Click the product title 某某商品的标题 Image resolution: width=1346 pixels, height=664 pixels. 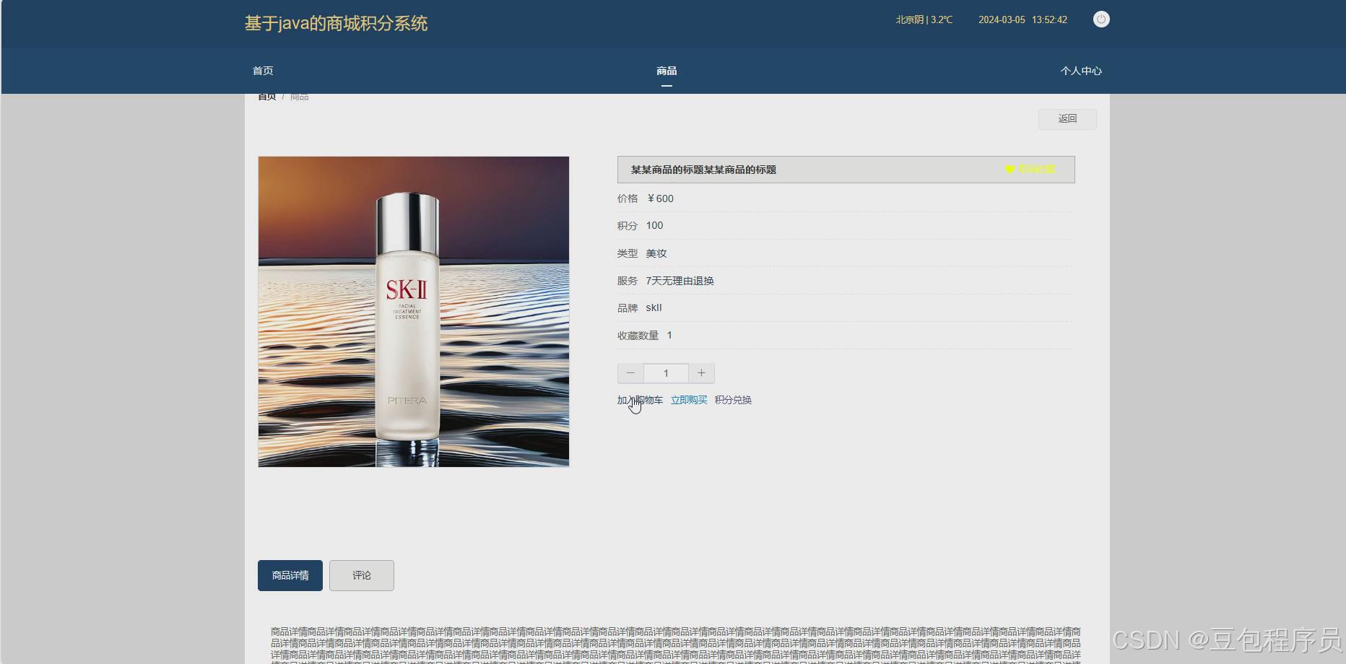(703, 170)
